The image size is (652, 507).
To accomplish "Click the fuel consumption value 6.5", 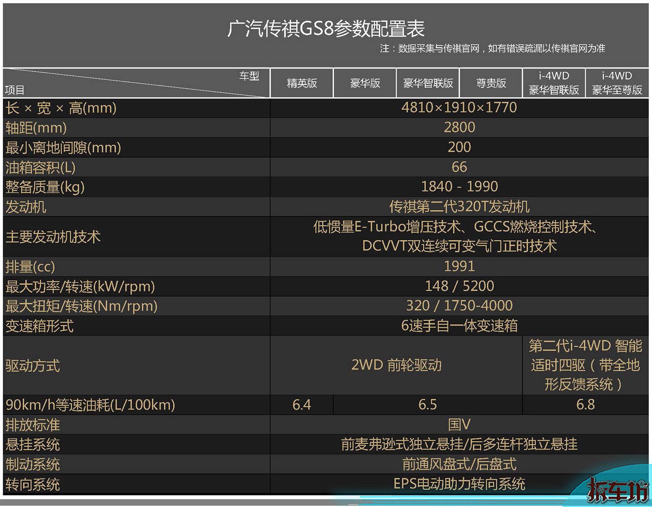I will click(428, 404).
